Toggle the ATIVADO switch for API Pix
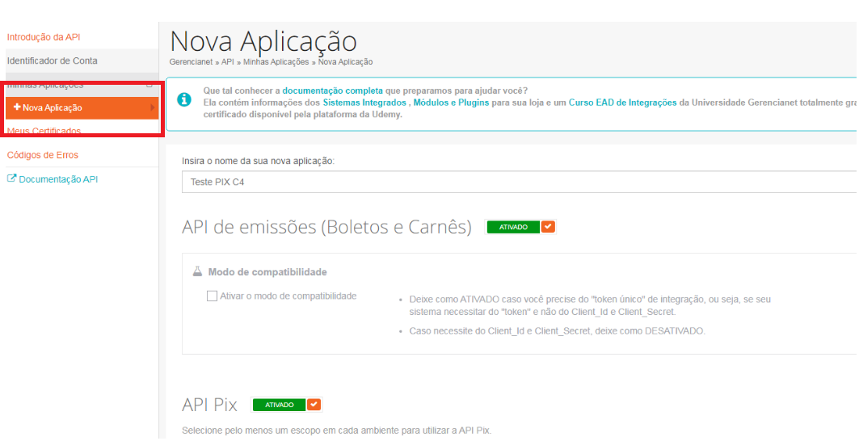This screenshot has height=441, width=859. coord(279,405)
